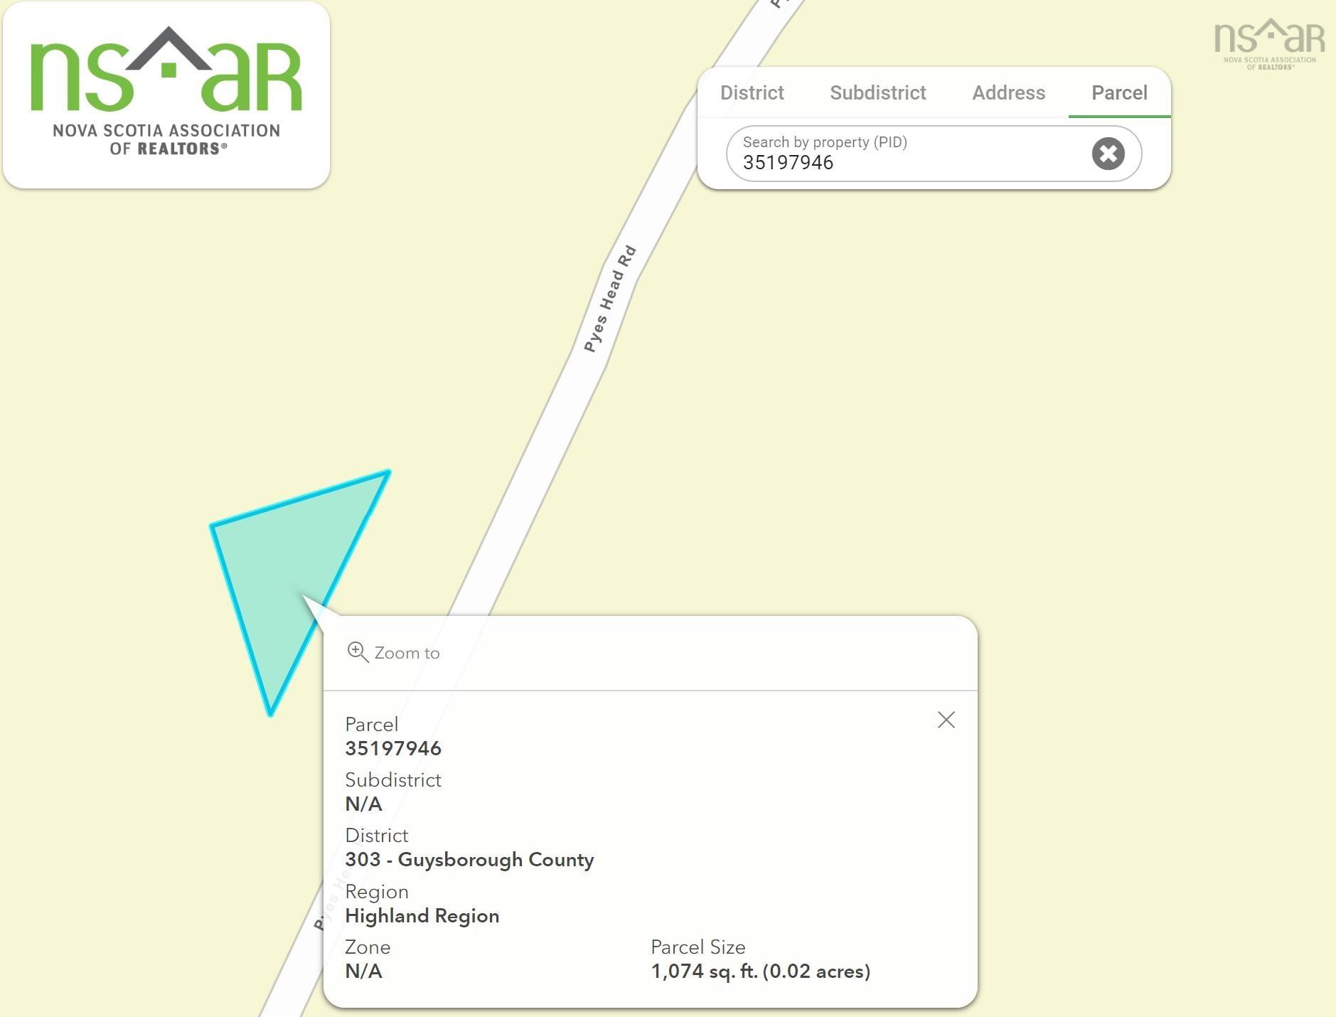Switch to the Subdistrict tab
This screenshot has height=1017, width=1336.
click(x=878, y=92)
